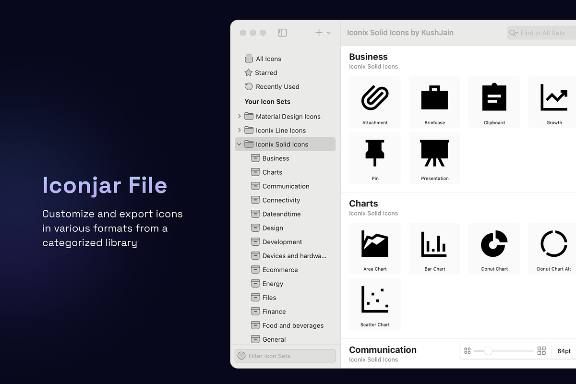Open the Business category in sidebar

270,158
